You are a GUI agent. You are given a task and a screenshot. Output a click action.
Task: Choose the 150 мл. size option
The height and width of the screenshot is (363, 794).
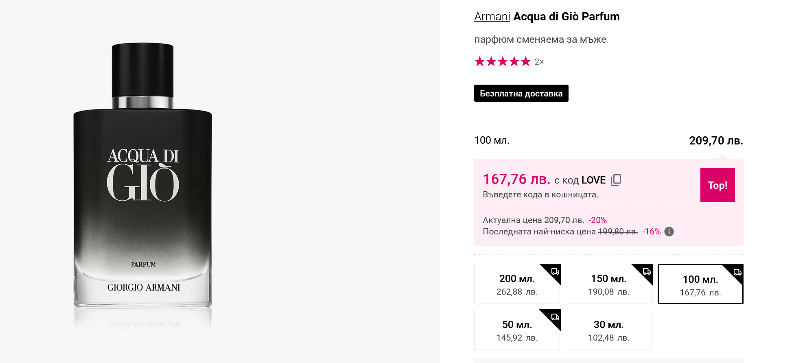608,284
